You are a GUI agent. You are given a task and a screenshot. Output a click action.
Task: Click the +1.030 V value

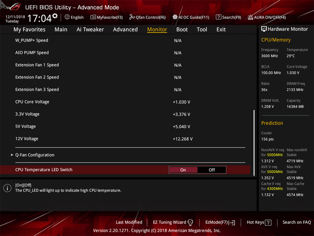181,102
